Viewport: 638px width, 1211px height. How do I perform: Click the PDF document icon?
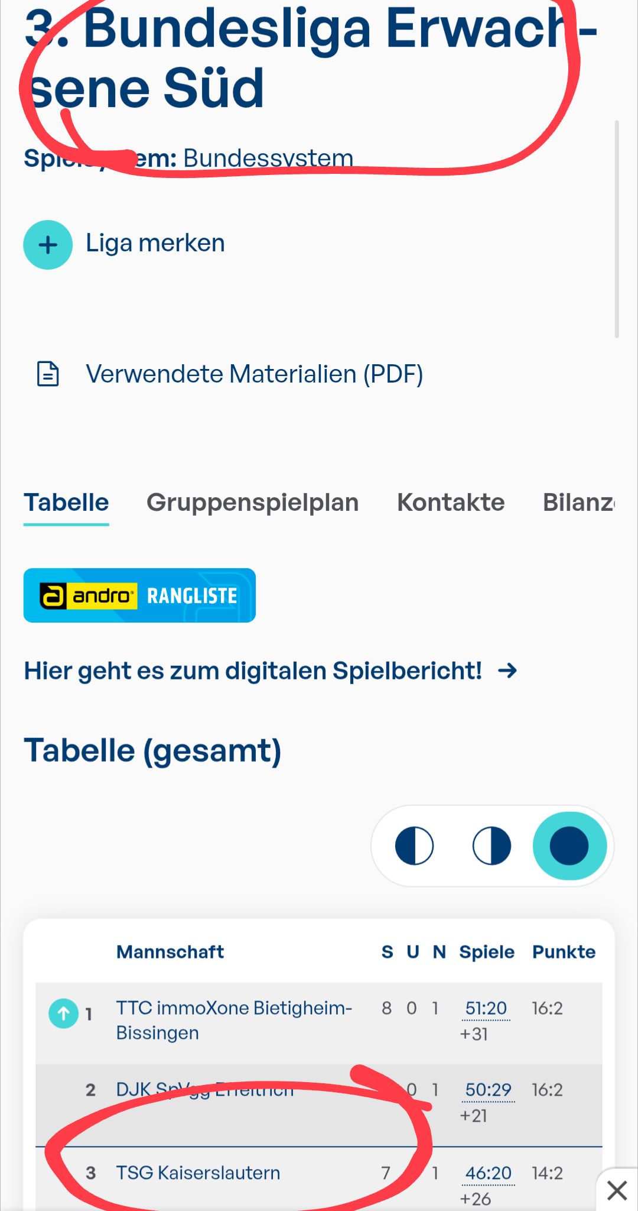pos(48,374)
